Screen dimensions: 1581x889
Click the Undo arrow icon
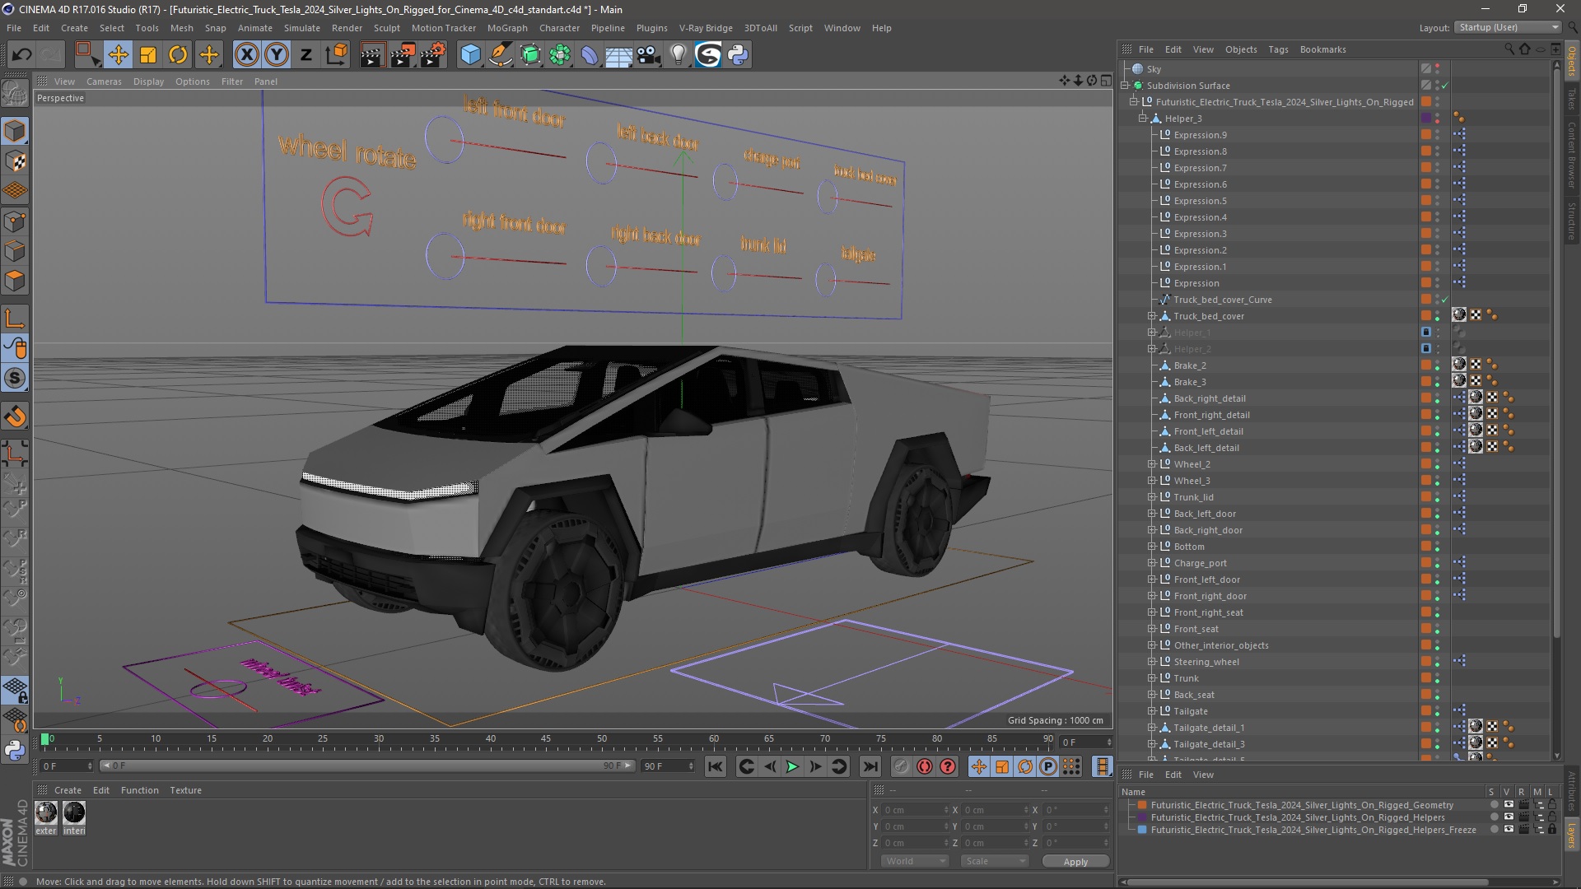click(22, 55)
